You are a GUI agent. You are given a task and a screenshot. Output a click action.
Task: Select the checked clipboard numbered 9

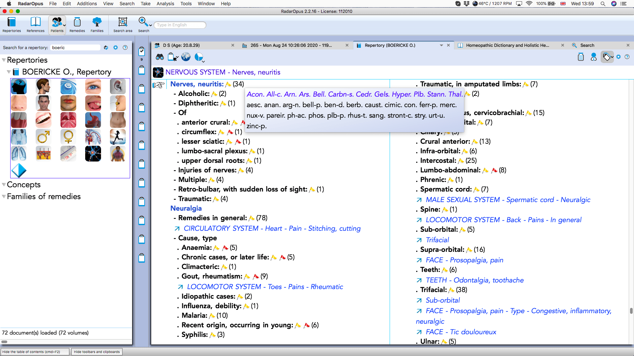[x=142, y=51]
